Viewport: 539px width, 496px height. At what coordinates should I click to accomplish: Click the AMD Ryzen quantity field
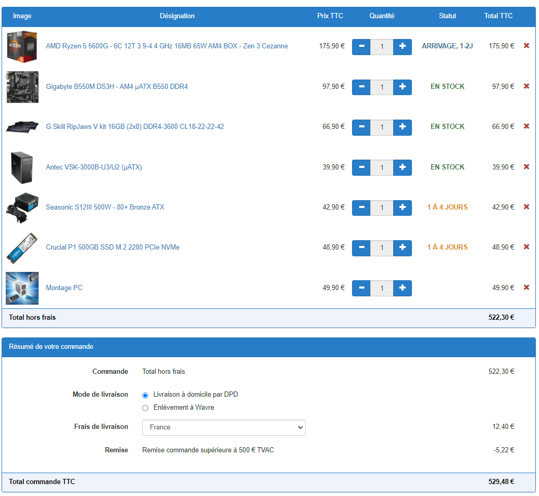point(382,47)
